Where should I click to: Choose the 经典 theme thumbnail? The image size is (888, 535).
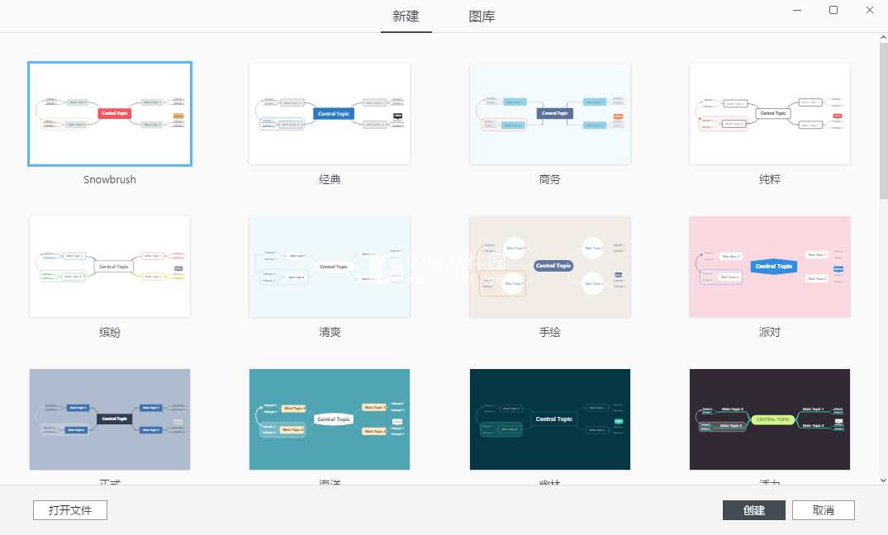point(330,114)
